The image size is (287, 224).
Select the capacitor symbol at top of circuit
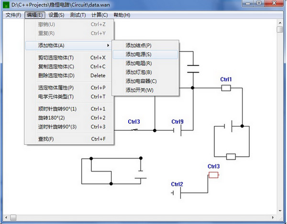click(x=193, y=68)
